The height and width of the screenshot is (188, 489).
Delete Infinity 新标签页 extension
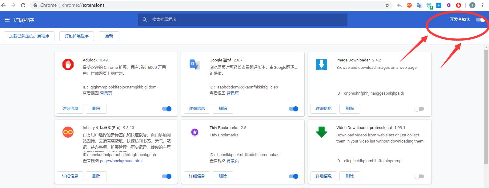(96, 176)
